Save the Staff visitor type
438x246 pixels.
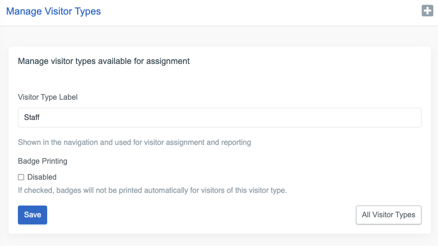tap(33, 215)
